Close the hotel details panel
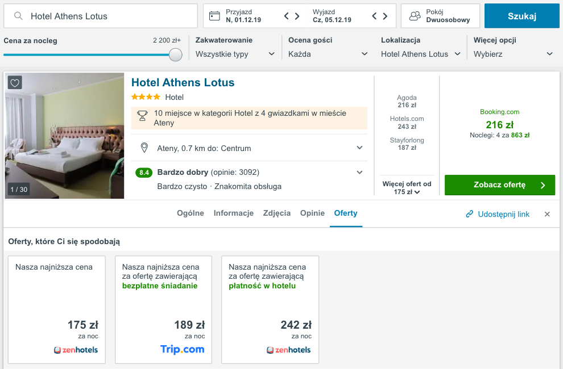Screen dimensions: 563x369 point(547,214)
